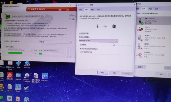Viewport: 171px width, 102px height.
Task: Open red-marked file icon in bottom desktop row
Action: coord(18,99)
